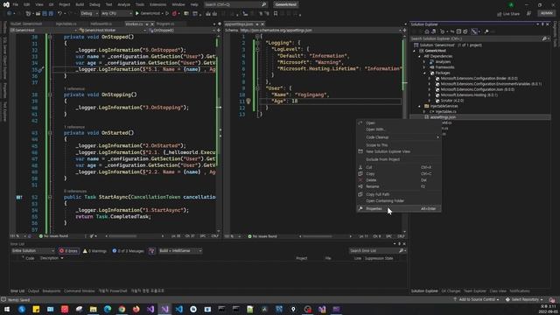Image resolution: width=560 pixels, height=315 pixels.
Task: Collapse OnStopped method fold marker
Action: [50, 37]
